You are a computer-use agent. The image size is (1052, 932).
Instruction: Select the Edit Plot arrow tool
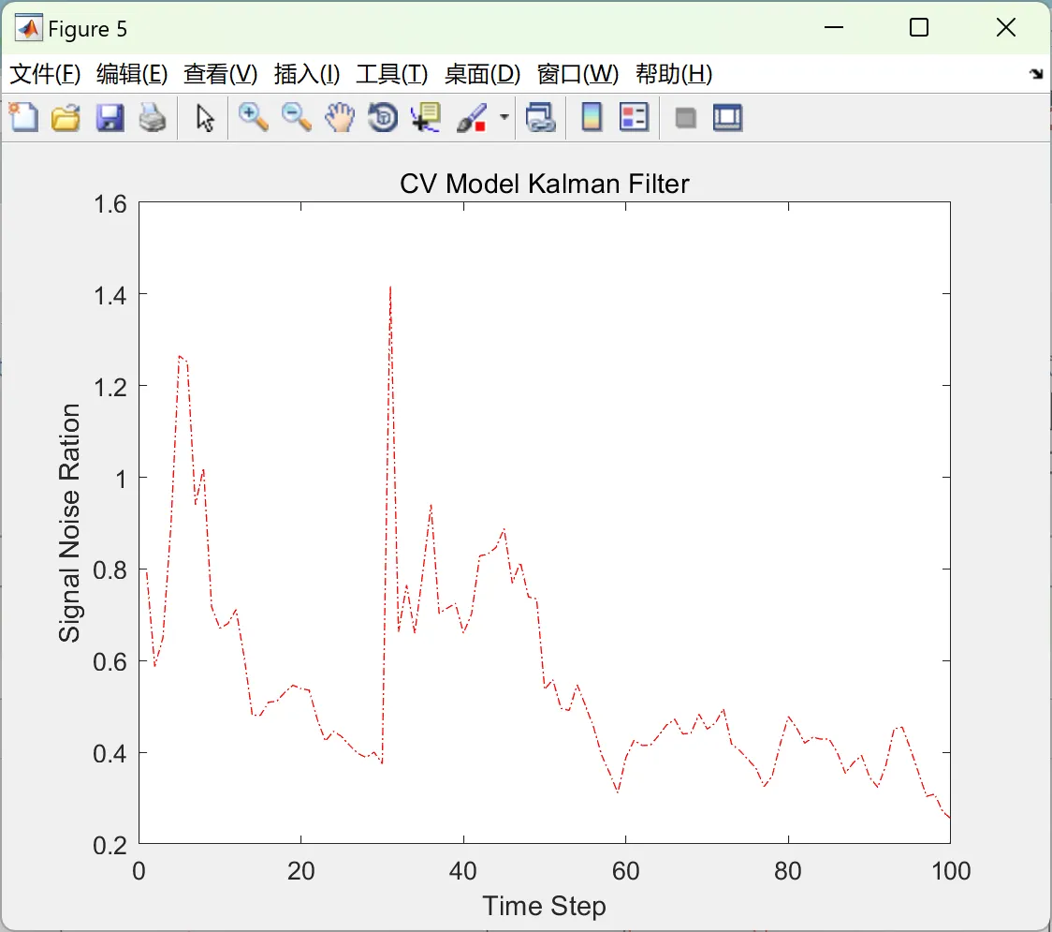pyautogui.click(x=205, y=117)
